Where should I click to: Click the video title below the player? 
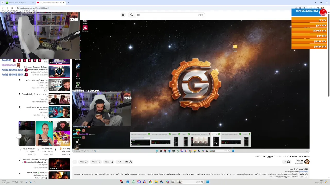click(282, 156)
